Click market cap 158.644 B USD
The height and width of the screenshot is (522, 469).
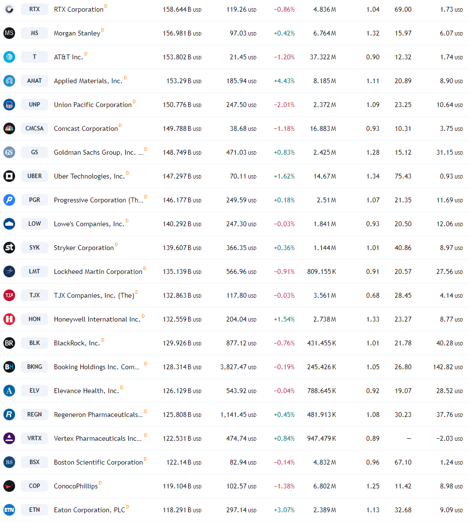click(x=182, y=10)
